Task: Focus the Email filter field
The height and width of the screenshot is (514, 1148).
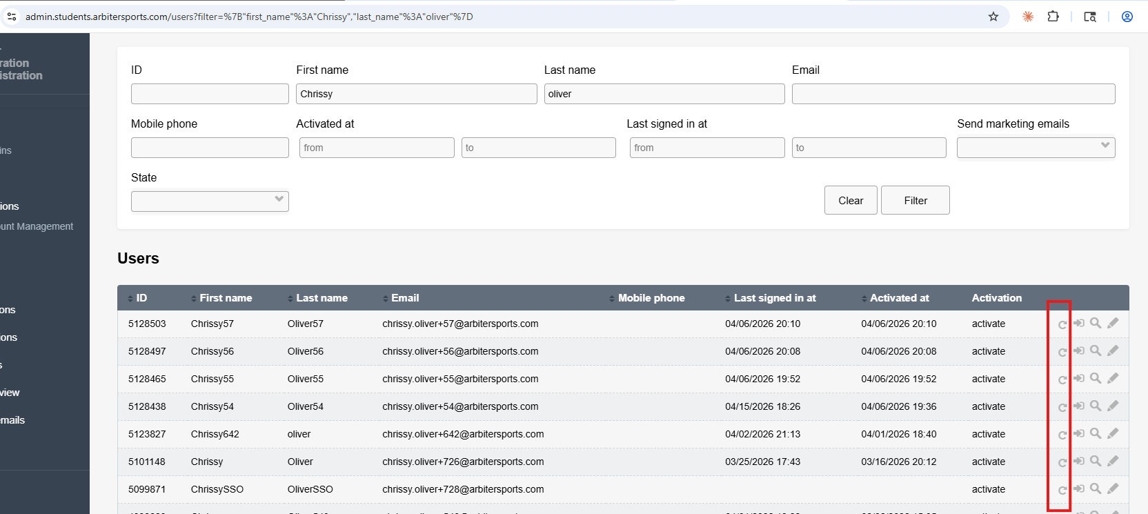Action: pyautogui.click(x=953, y=94)
